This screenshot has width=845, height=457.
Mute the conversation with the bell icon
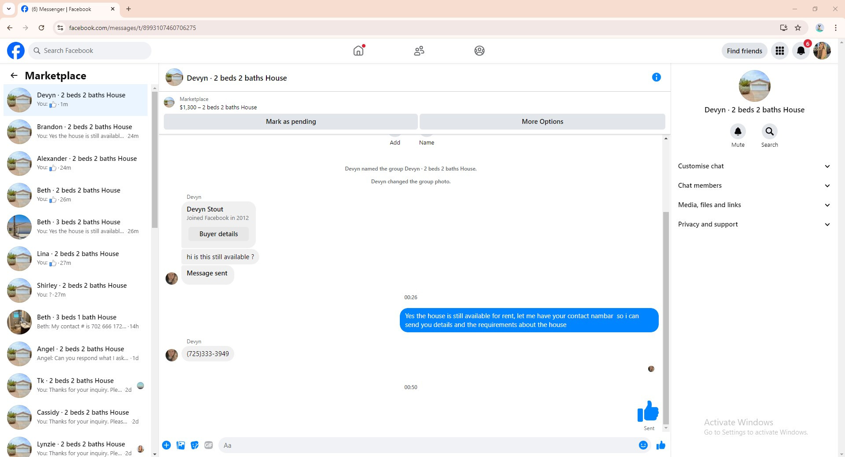738,131
